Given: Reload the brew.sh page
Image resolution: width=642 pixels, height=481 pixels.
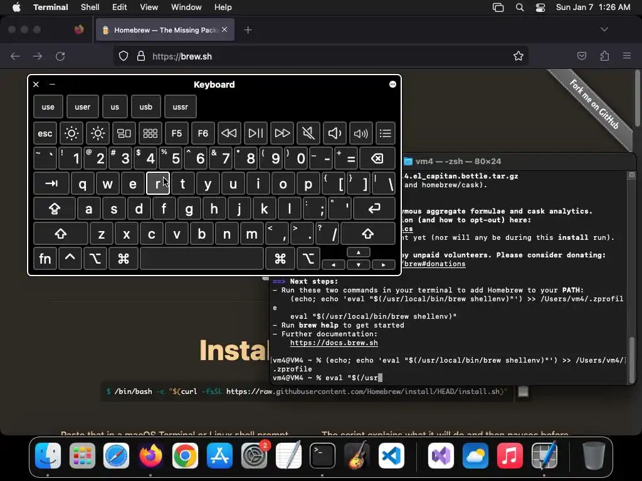Looking at the screenshot, I should (x=60, y=56).
